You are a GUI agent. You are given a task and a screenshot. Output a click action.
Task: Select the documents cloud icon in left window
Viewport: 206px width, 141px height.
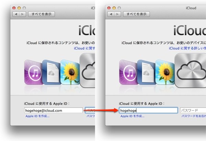pos(51,72)
